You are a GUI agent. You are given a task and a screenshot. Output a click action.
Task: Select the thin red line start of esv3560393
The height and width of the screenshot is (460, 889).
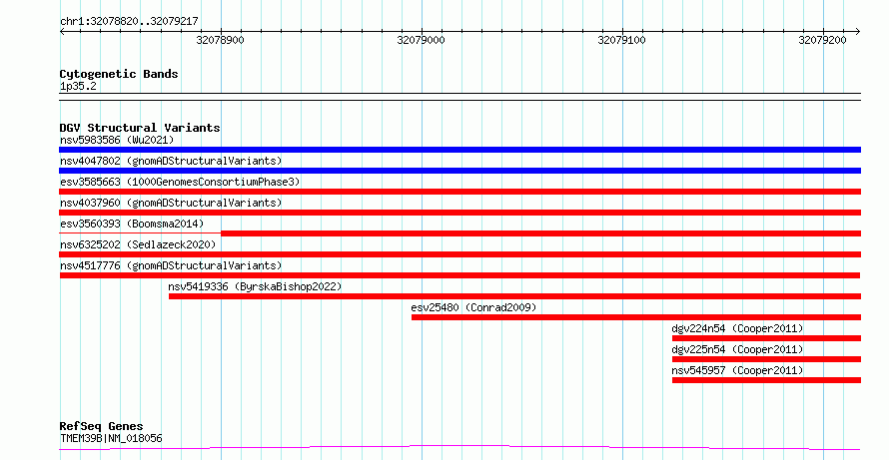[140, 232]
